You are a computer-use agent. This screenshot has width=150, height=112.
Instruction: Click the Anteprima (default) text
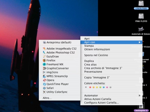click(59, 43)
